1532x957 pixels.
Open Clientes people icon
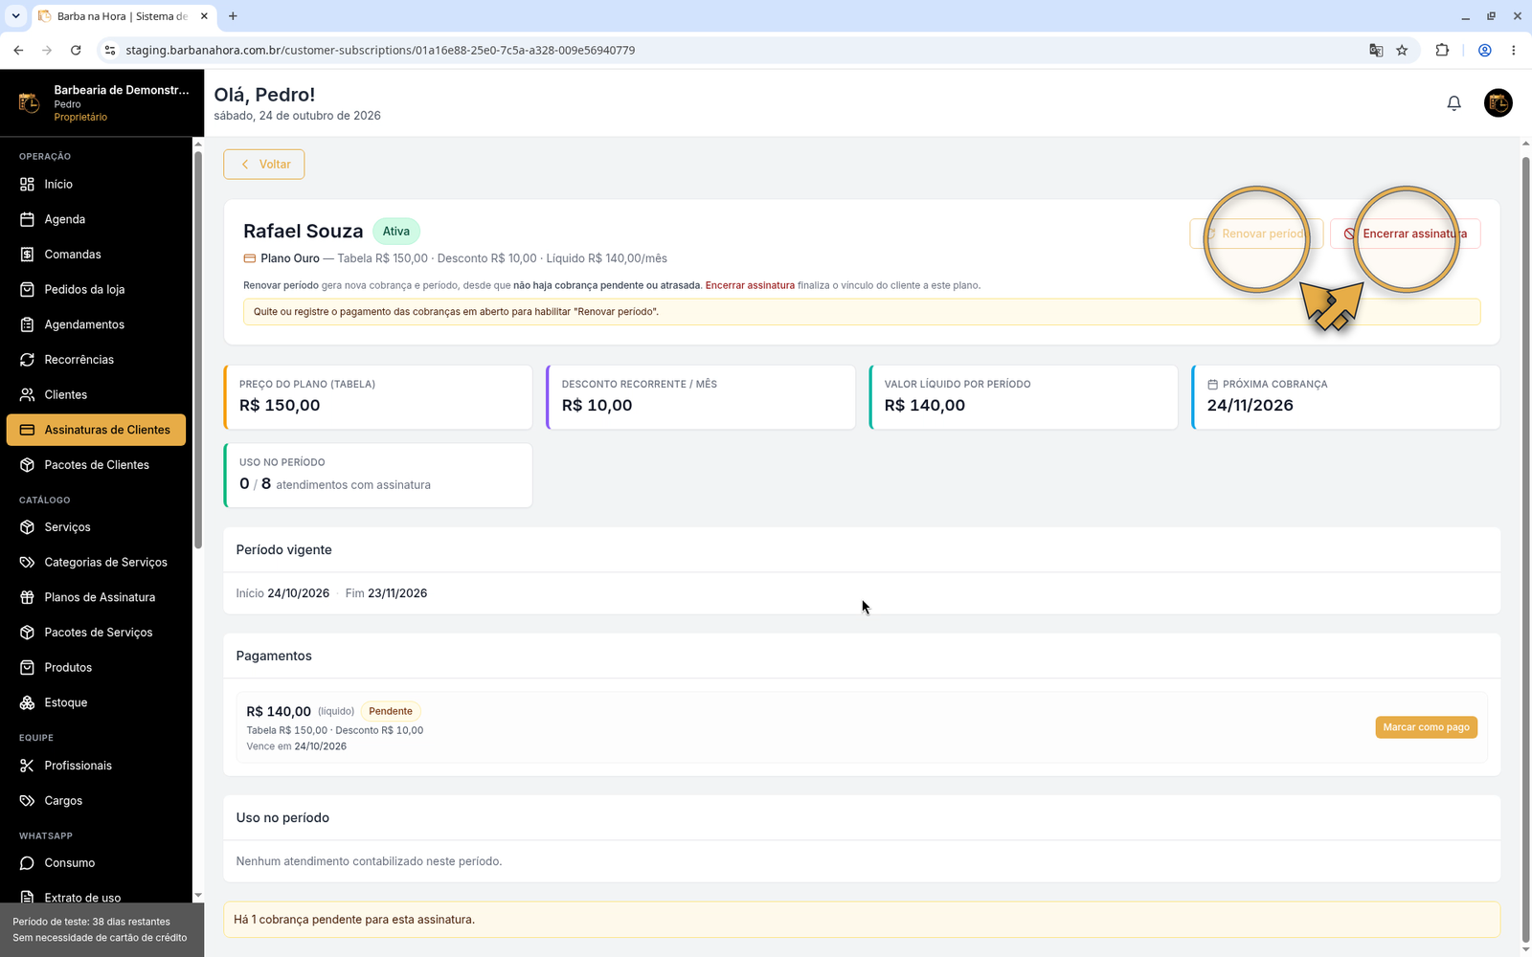[27, 394]
